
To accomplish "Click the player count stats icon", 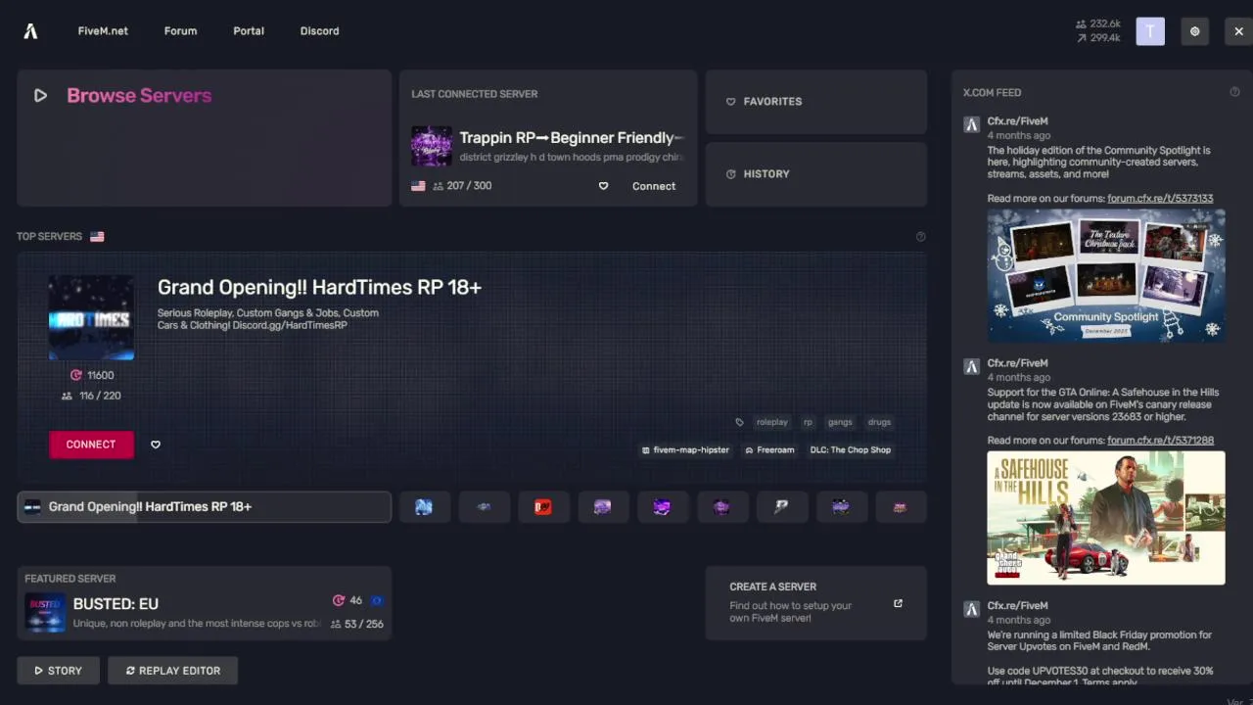I will click(1081, 23).
